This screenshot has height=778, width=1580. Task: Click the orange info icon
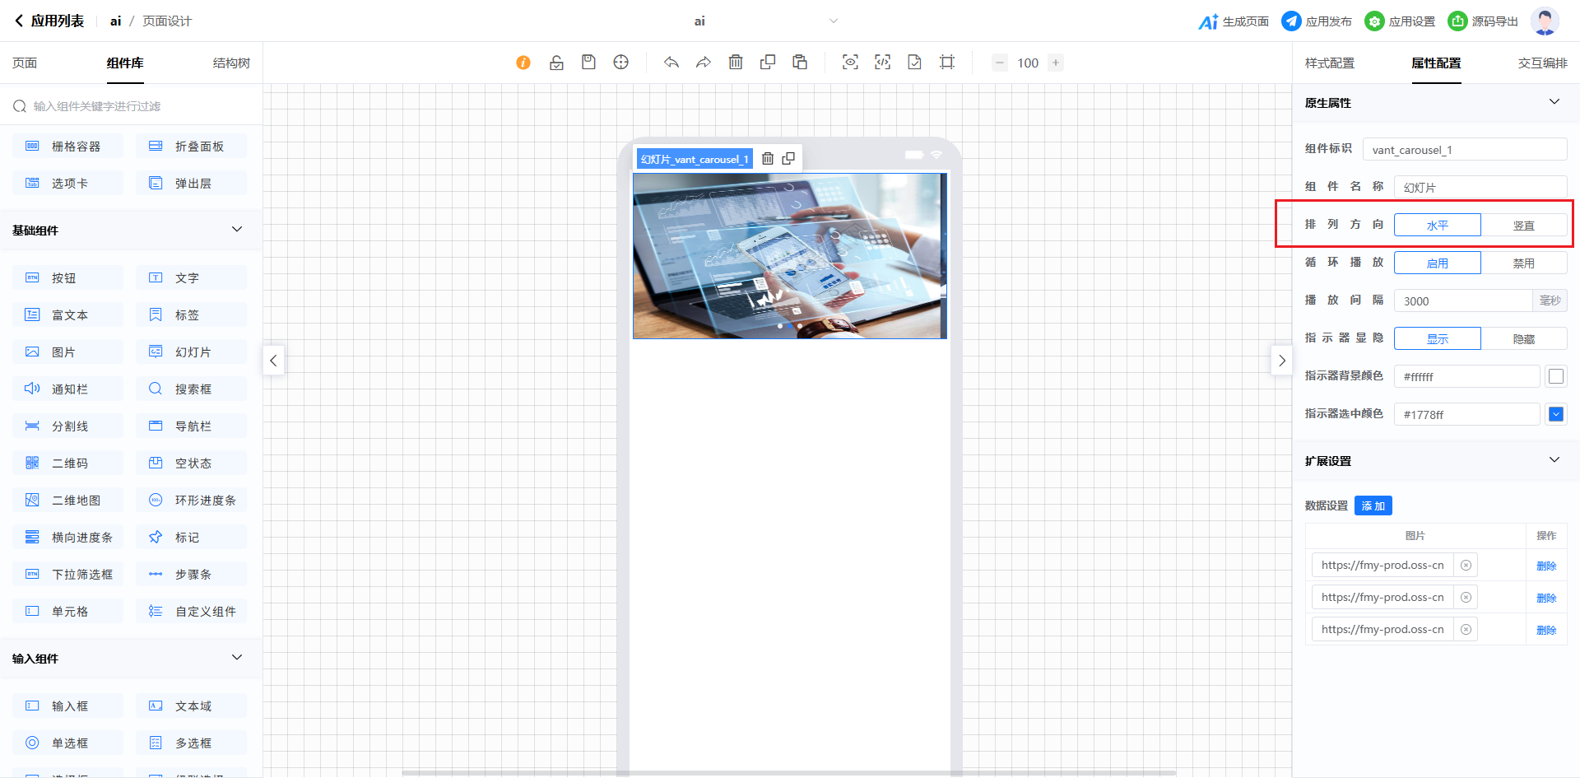(x=523, y=63)
